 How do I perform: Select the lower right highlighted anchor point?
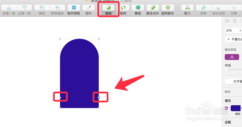[x=99, y=98]
